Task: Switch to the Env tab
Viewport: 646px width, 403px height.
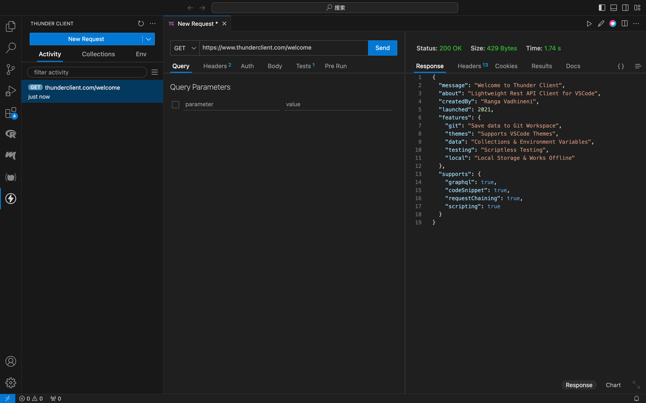Action: click(141, 54)
